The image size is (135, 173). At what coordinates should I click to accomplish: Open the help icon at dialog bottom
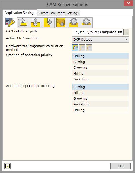[x=7, y=166]
